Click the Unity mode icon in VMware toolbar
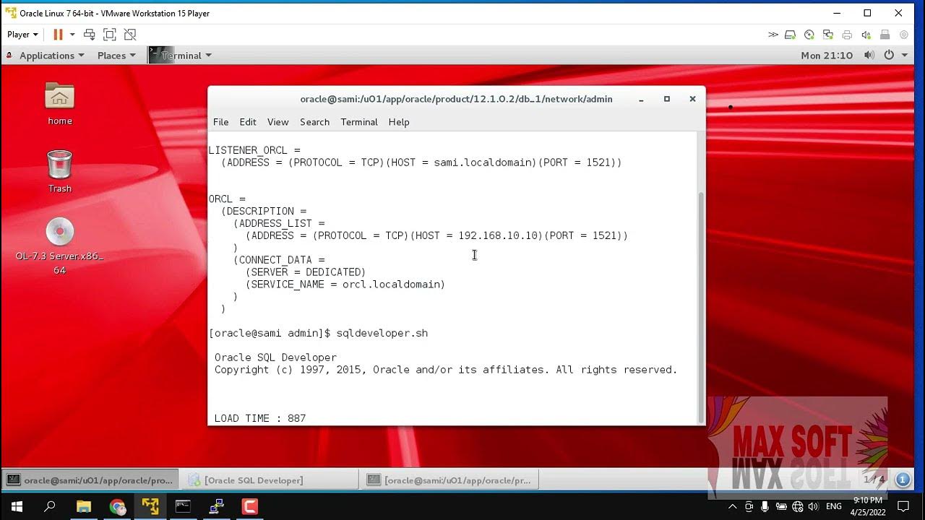Viewport: 925px width, 520px height. (x=130, y=35)
